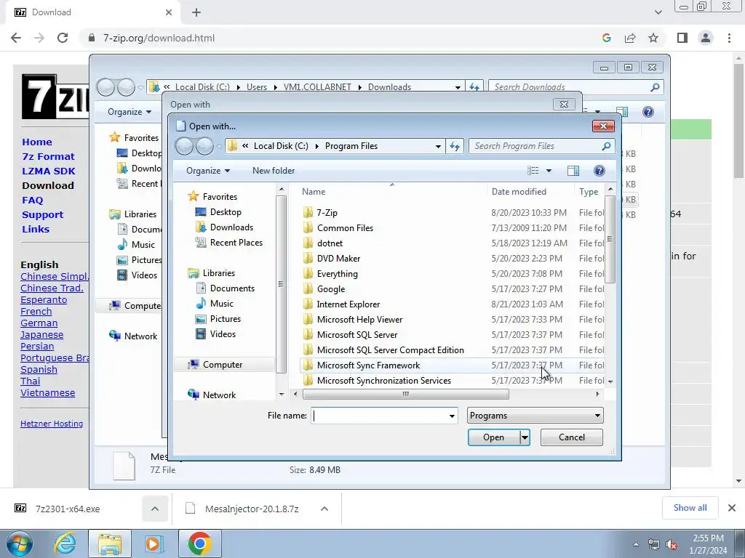745x558 pixels.
Task: Select the Microsoft SQL Server folder
Action: [x=356, y=334]
